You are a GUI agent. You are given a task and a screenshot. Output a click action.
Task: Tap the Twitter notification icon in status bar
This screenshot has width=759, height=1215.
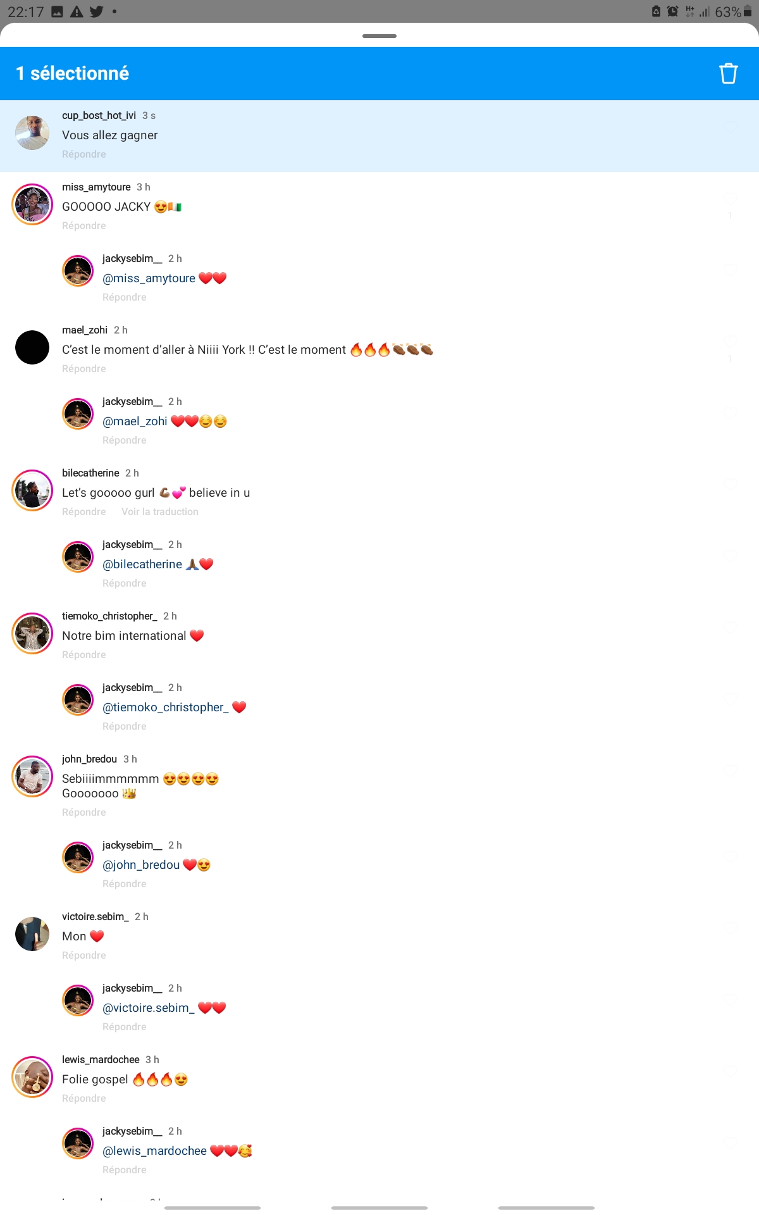click(x=96, y=11)
